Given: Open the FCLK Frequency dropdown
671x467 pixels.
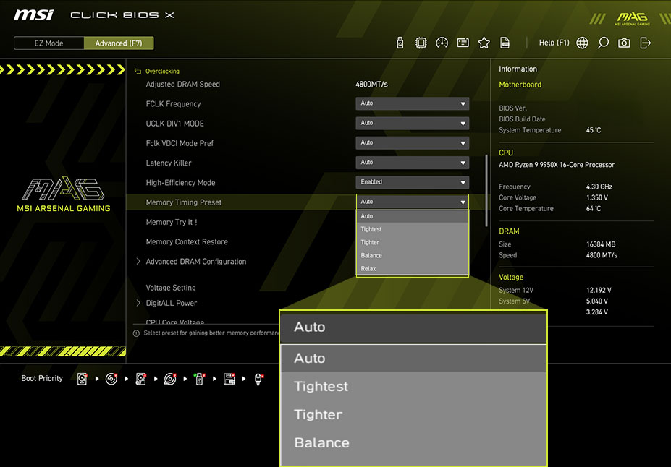Looking at the screenshot, I should pos(412,103).
